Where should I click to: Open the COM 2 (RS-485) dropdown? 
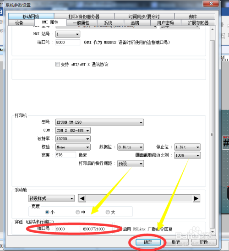click(x=73, y=131)
